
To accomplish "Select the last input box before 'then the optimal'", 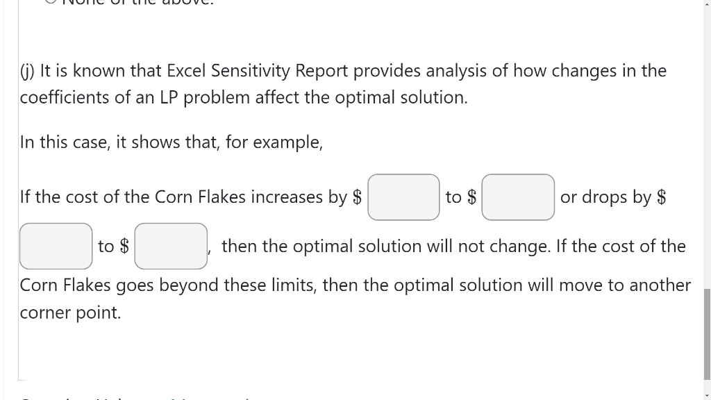I will pyautogui.click(x=171, y=247).
